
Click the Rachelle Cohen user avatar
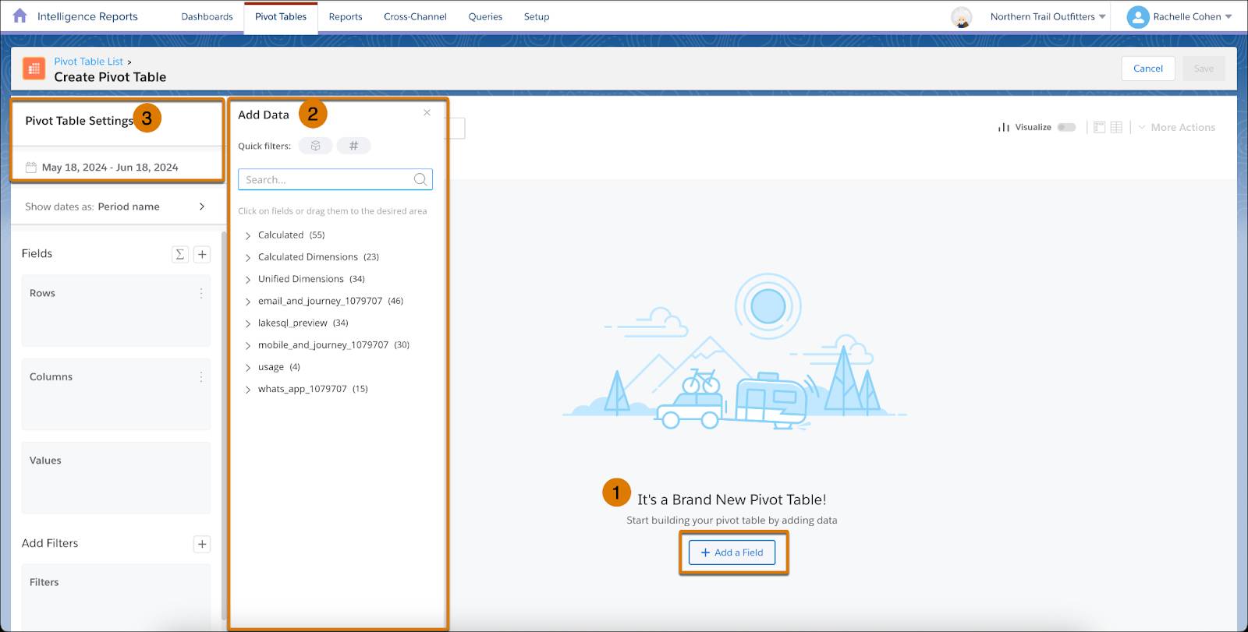click(x=1138, y=16)
